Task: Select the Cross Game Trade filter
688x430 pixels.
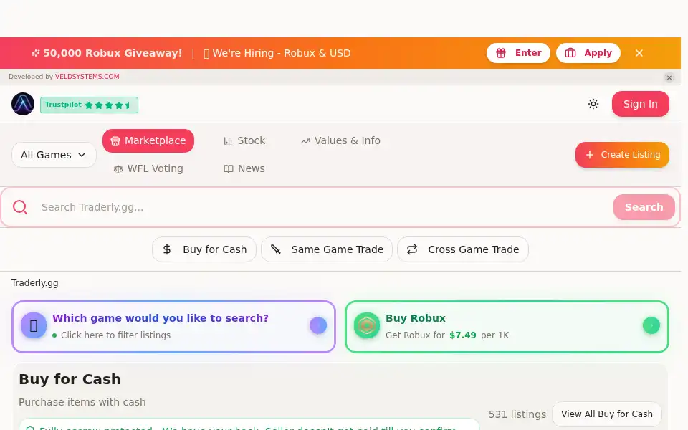Action: [x=462, y=249]
